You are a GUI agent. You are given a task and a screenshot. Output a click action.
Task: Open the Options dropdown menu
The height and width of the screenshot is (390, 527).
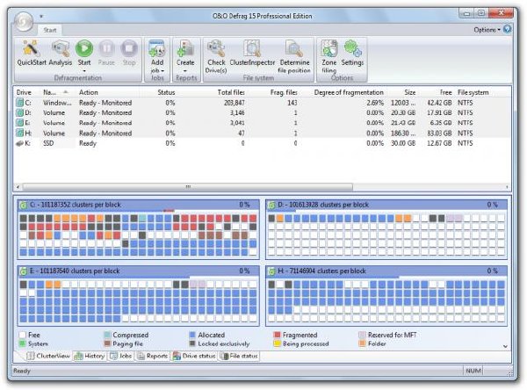(x=487, y=30)
